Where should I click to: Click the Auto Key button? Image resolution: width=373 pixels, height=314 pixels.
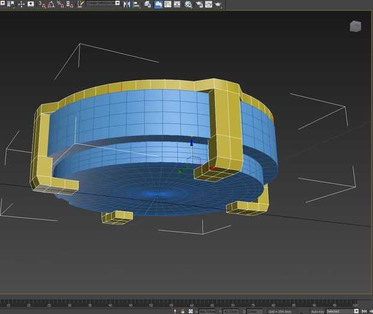pos(316,311)
